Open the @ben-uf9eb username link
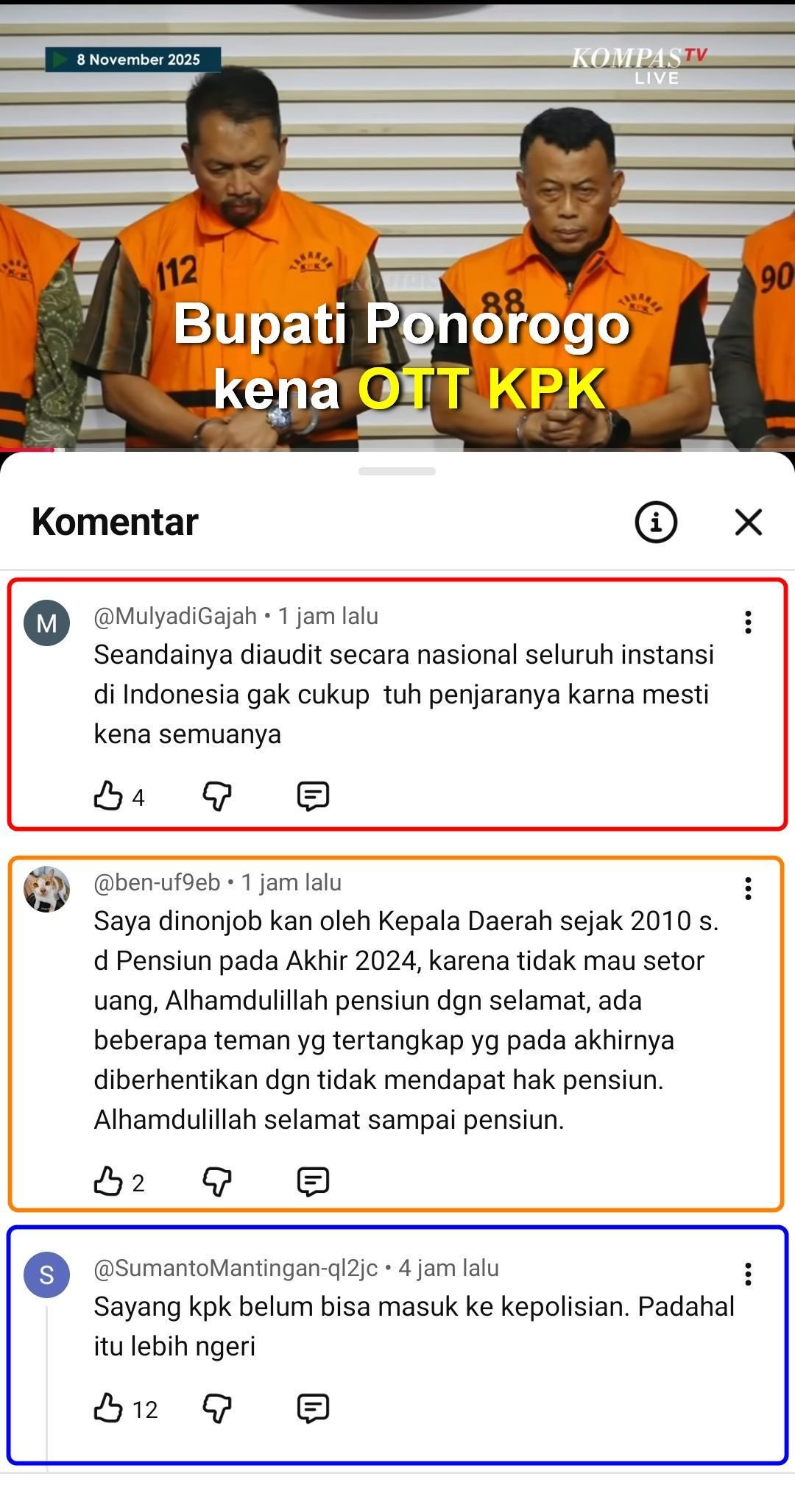795x1485 pixels. tap(157, 882)
